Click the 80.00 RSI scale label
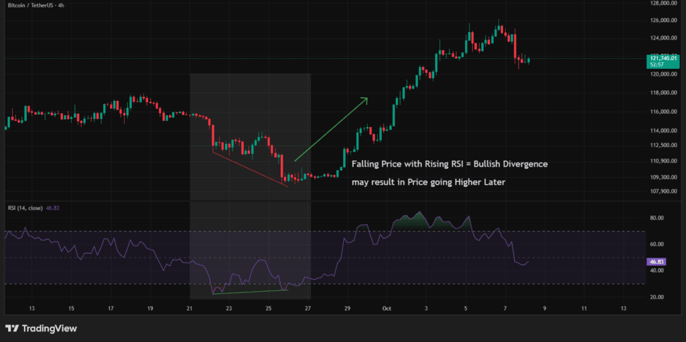Image resolution: width=686 pixels, height=342 pixels. click(657, 218)
